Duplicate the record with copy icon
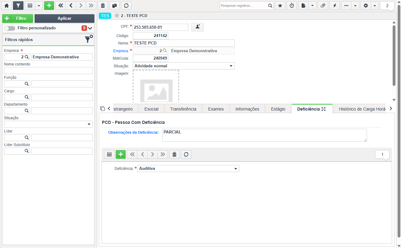The height and width of the screenshot is (248, 401). 114,6
